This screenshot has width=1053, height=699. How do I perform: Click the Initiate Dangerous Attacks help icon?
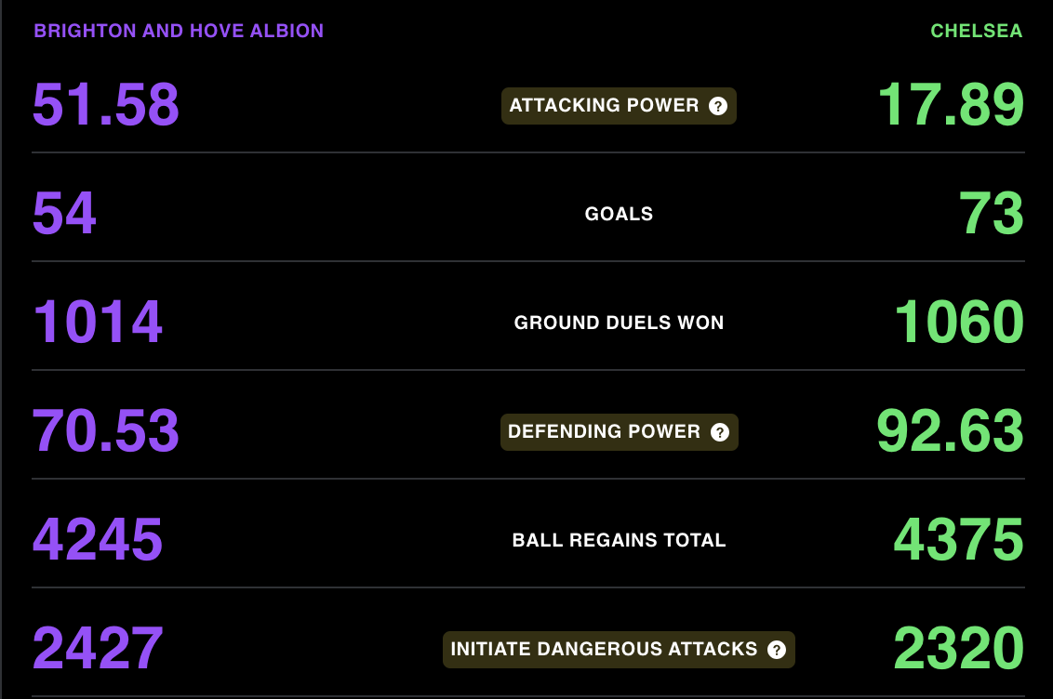click(x=777, y=650)
